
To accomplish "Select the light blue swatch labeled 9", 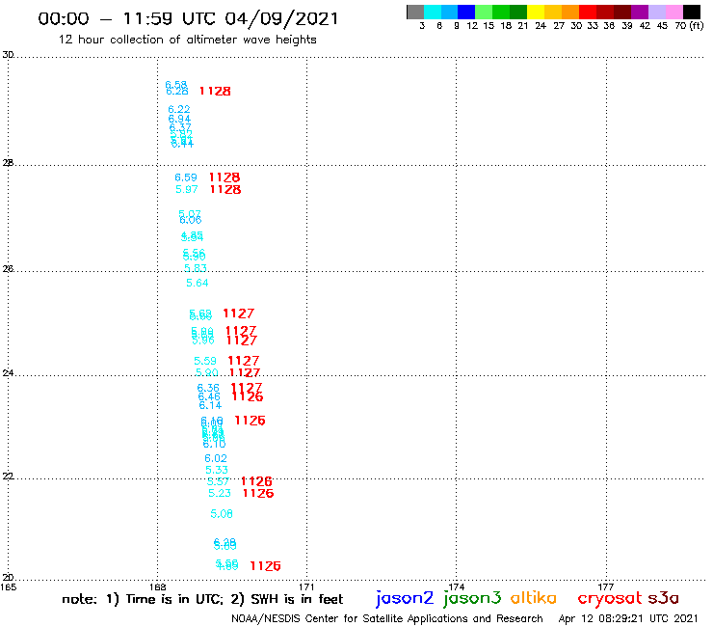I will [x=450, y=12].
